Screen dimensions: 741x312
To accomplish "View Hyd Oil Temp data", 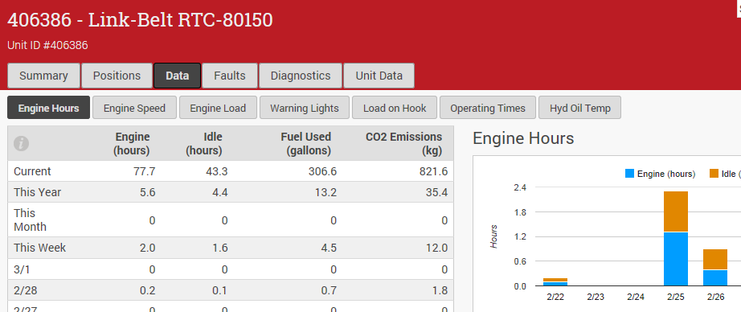I will 579,108.
